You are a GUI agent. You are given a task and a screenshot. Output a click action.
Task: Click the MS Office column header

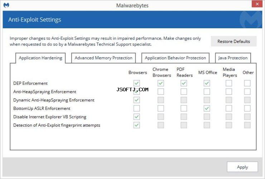click(208, 73)
